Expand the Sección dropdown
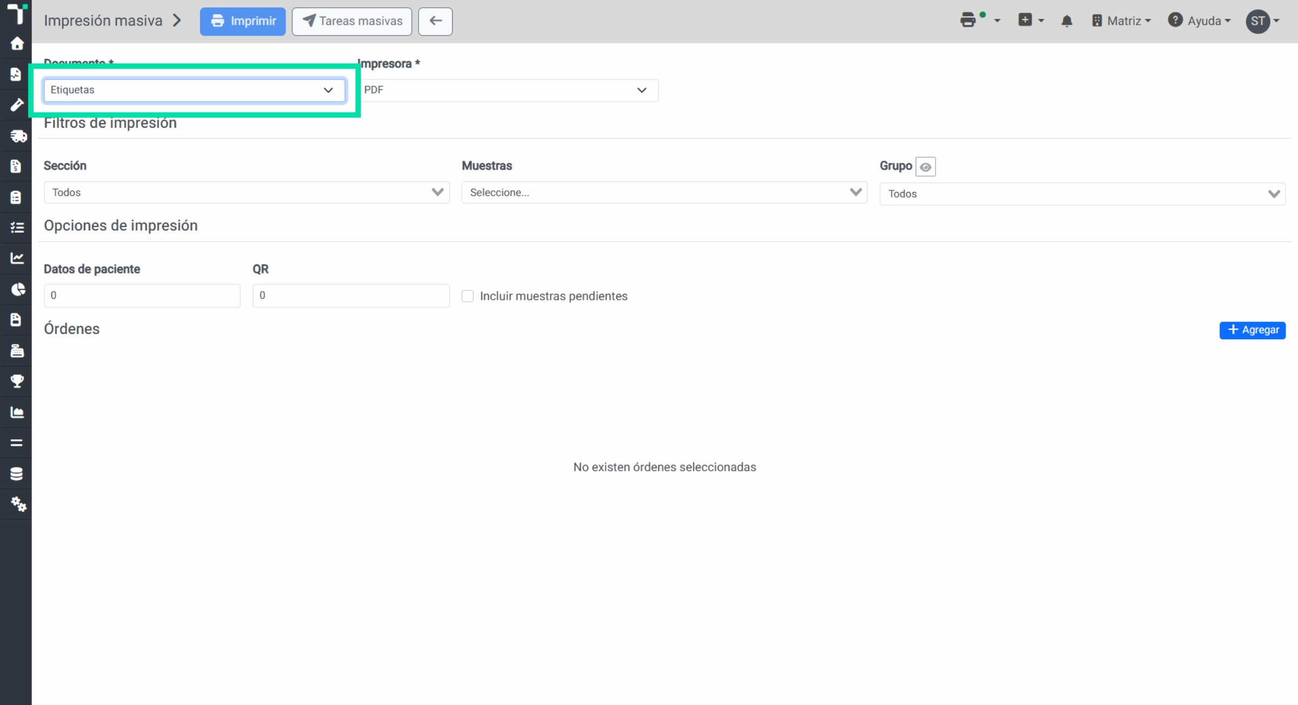The width and height of the screenshot is (1298, 705). click(x=247, y=193)
